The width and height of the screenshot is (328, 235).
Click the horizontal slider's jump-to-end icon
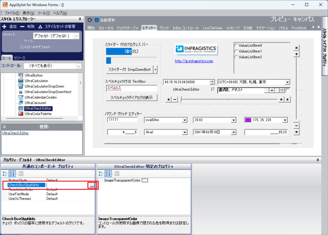click(x=288, y=99)
